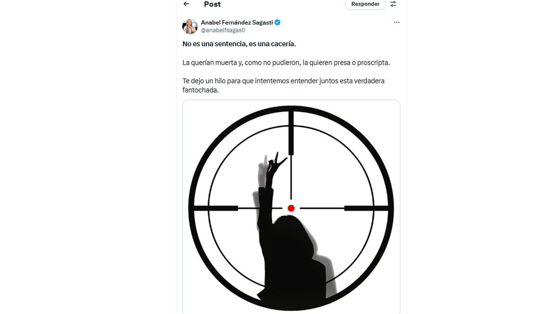The height and width of the screenshot is (314, 558).
Task: Click the crosshair's right horizontal thick bar
Action: click(x=366, y=208)
